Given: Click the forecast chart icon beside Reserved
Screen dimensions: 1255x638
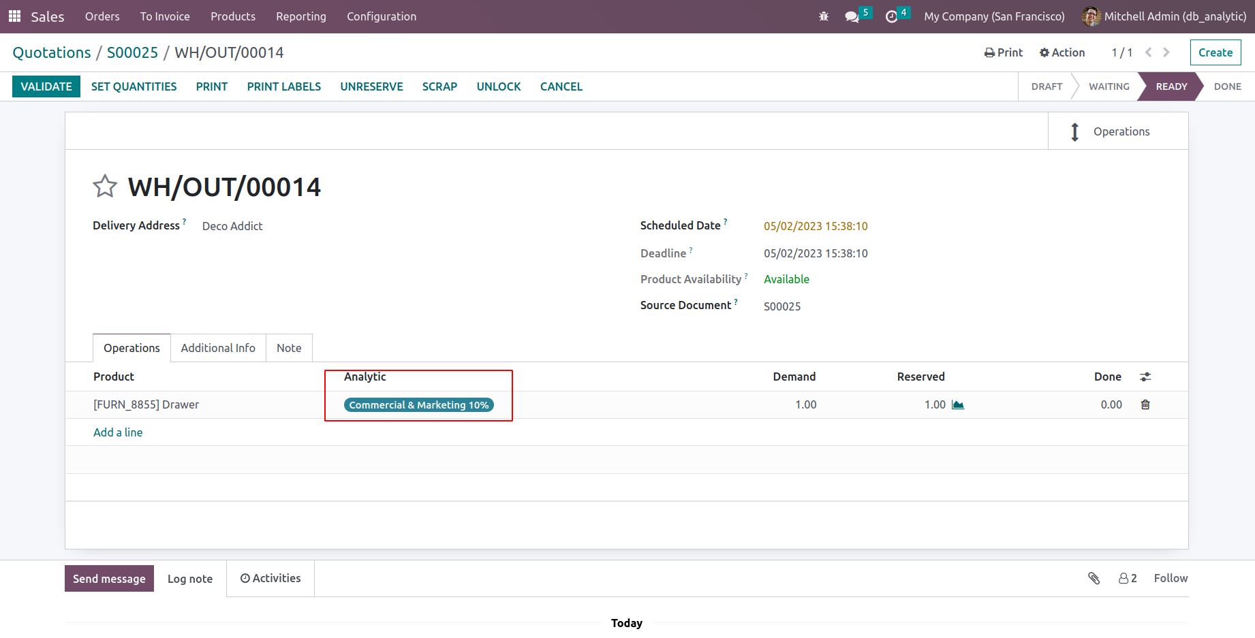Looking at the screenshot, I should [x=958, y=404].
